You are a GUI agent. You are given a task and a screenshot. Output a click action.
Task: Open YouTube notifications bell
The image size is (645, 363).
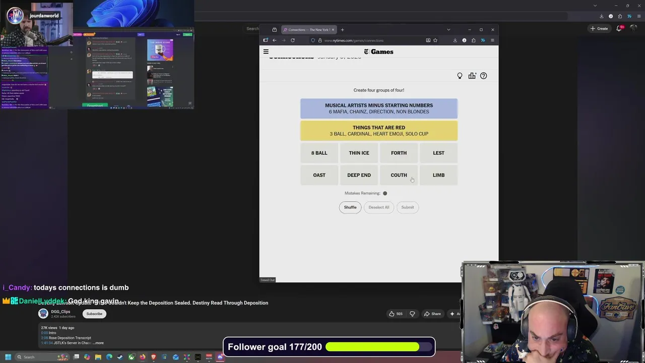(x=620, y=29)
